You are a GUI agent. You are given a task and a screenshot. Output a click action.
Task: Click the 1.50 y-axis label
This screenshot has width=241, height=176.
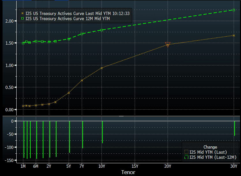coord(9,43)
